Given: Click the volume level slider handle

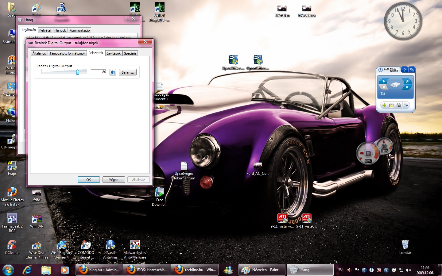Looking at the screenshot, I should 78,72.
